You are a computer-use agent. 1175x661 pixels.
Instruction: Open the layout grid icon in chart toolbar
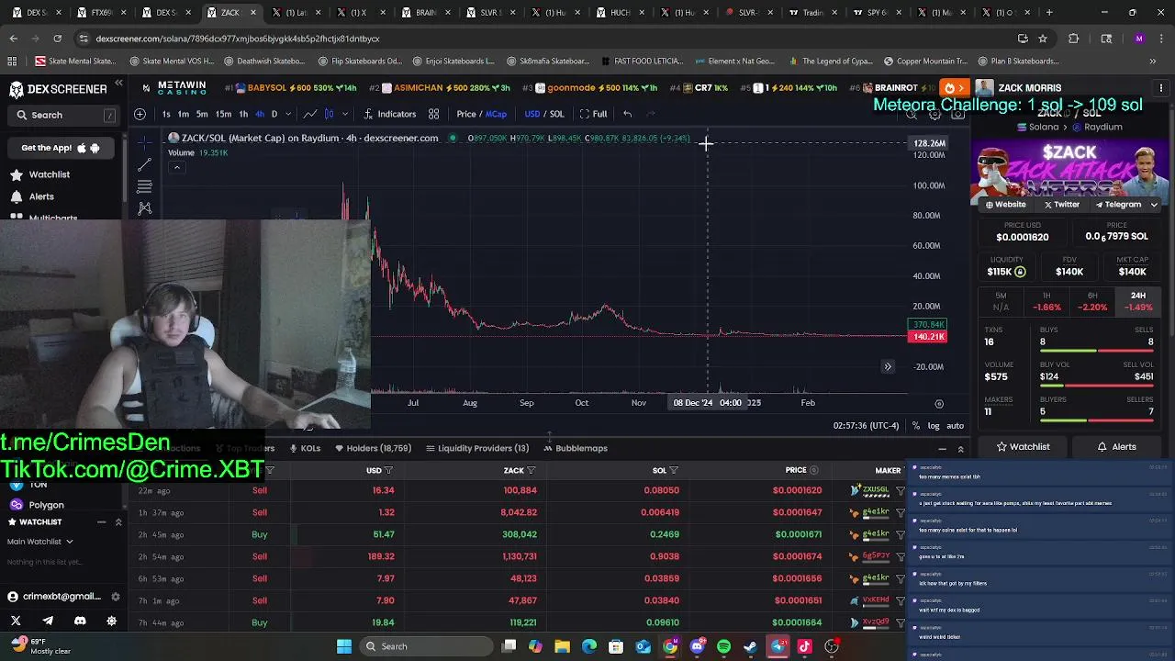[x=433, y=114]
